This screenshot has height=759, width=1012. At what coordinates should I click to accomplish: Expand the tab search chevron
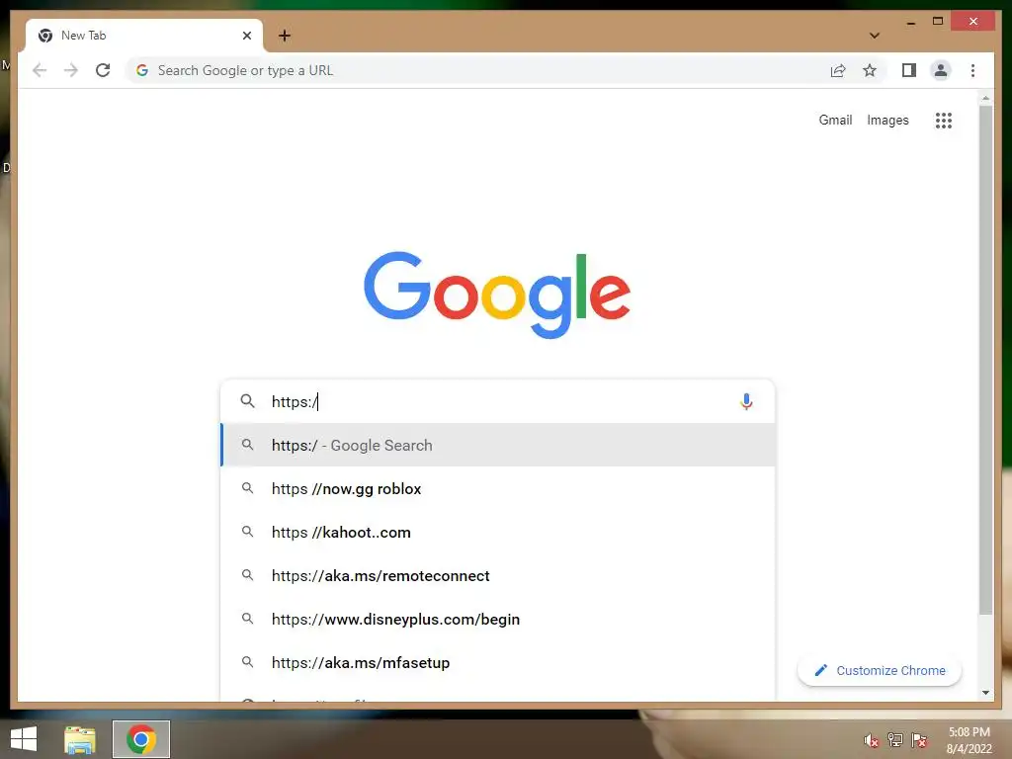click(875, 36)
